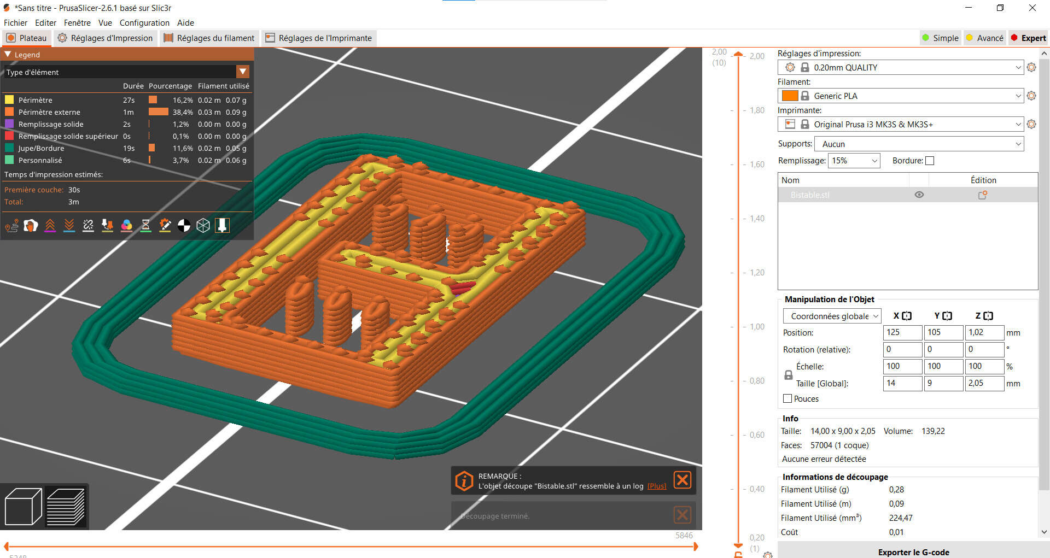
Task: Switch to Réglages d'Impression tab
Action: pyautogui.click(x=106, y=38)
